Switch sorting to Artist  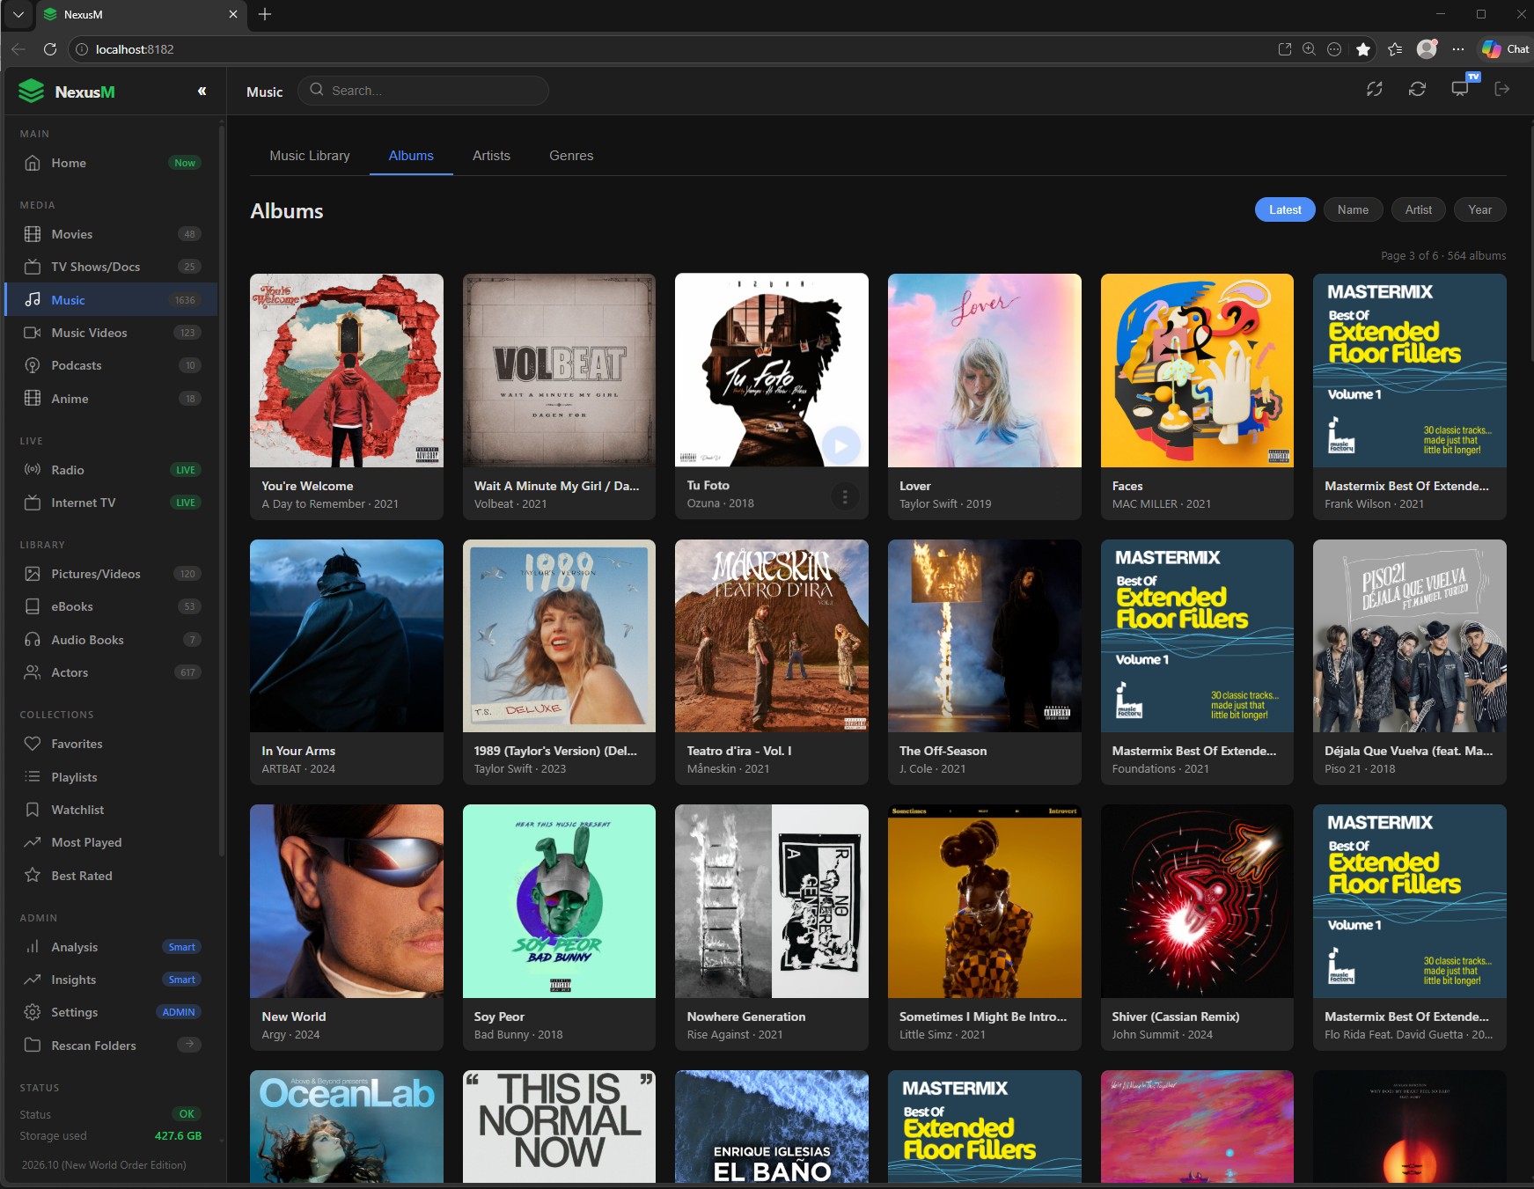[x=1418, y=209]
